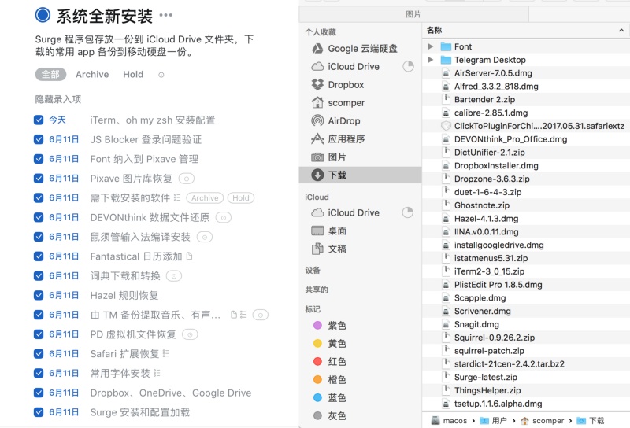This screenshot has height=428, width=630.
Task: Filter tasks by the Hold tag
Action: (133, 74)
